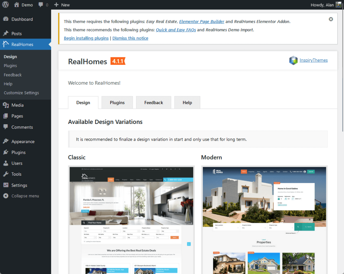Click the Demo site home icon
This screenshot has height=274, width=344.
[x=16, y=5]
